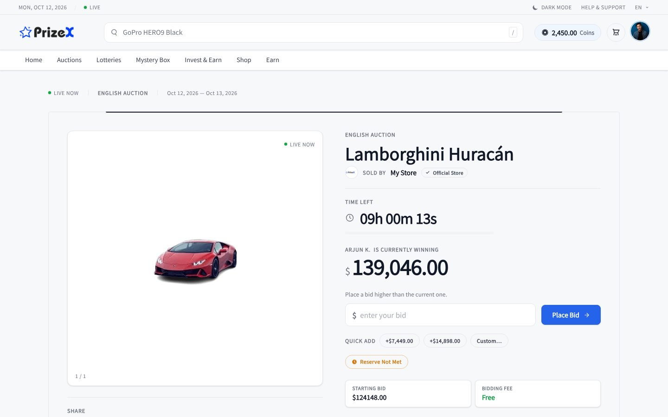Viewport: 668px width, 417px height.
Task: Open the Invest & Earn menu
Action: click(x=203, y=60)
